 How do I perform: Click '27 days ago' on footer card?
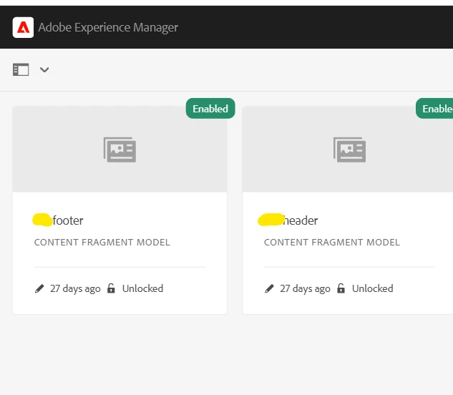click(x=75, y=288)
